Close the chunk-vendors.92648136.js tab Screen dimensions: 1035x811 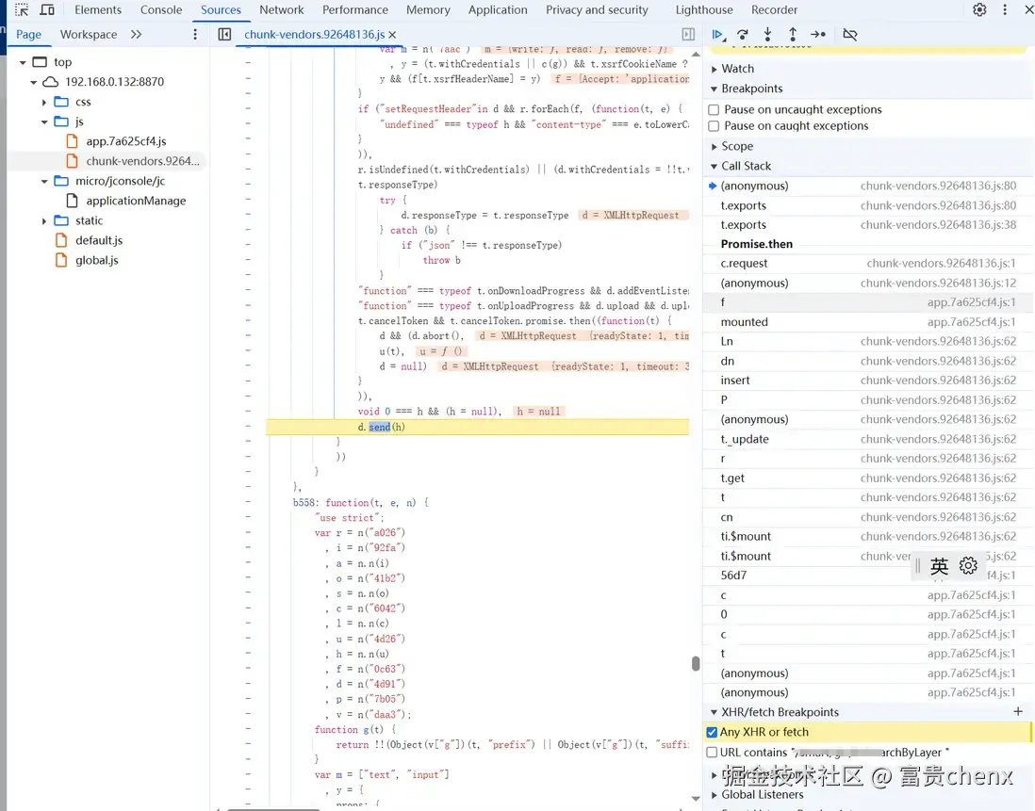tap(393, 34)
